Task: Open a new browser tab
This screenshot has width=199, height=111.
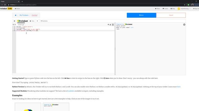Action: [x=22, y=2]
